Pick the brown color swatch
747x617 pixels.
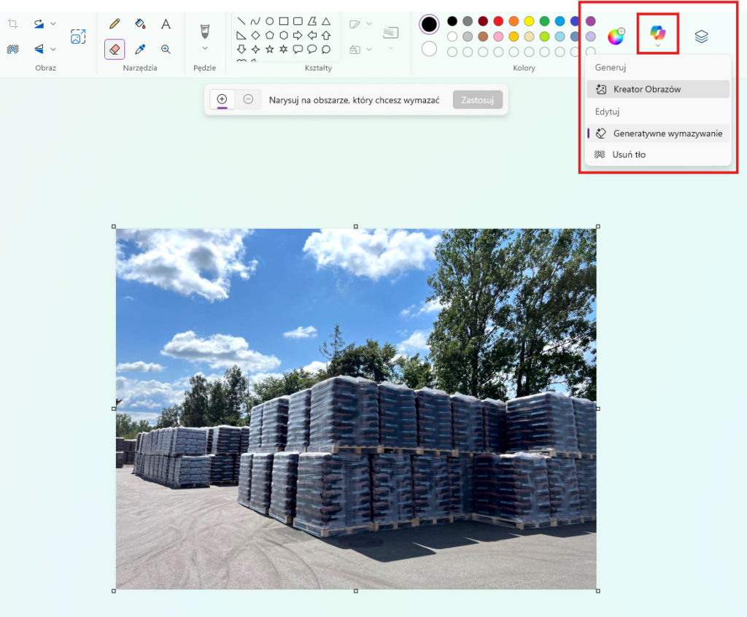click(x=483, y=36)
